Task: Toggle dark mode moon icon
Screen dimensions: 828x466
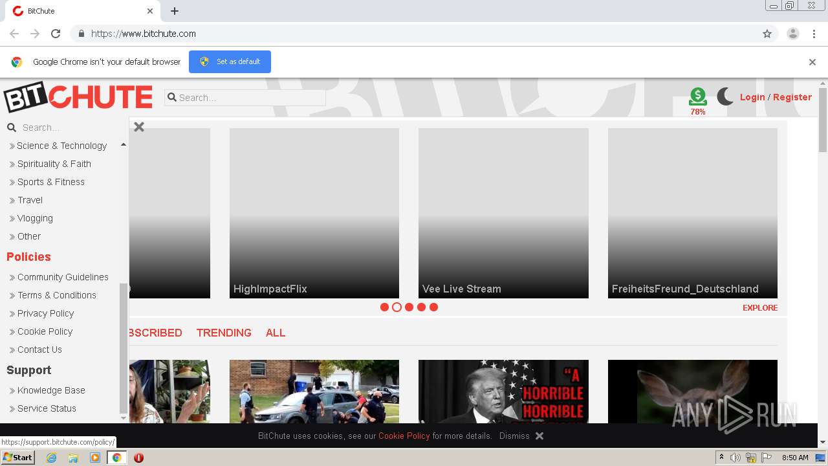Action: point(725,96)
